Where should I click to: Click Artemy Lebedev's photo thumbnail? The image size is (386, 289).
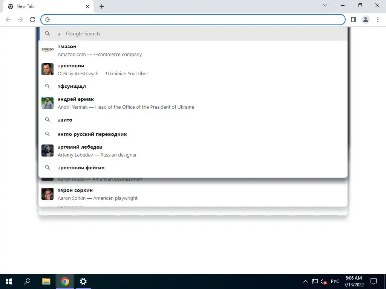coord(47,151)
